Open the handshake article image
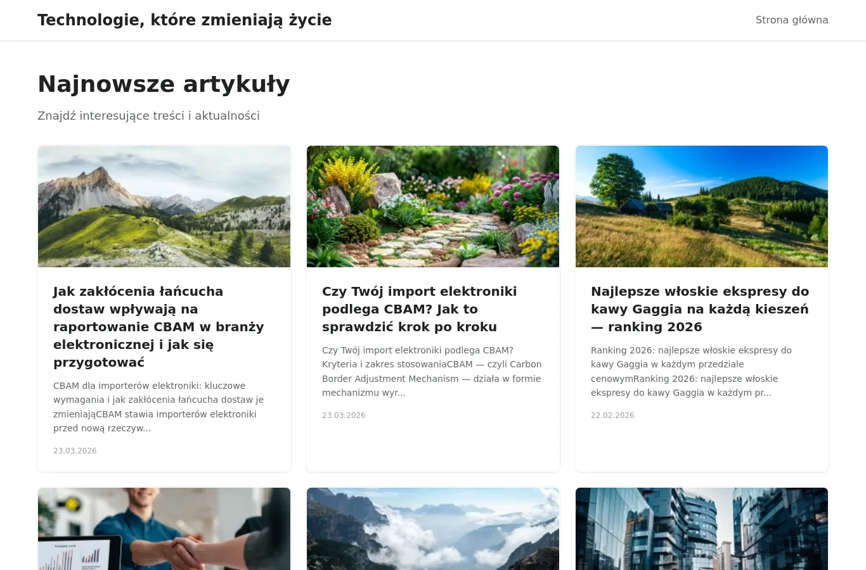 point(164,529)
